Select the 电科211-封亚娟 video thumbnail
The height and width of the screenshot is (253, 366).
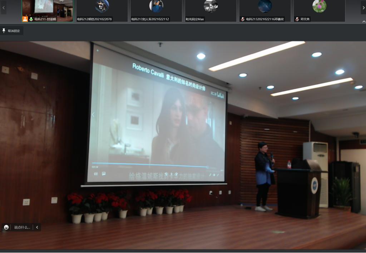coord(48,9)
